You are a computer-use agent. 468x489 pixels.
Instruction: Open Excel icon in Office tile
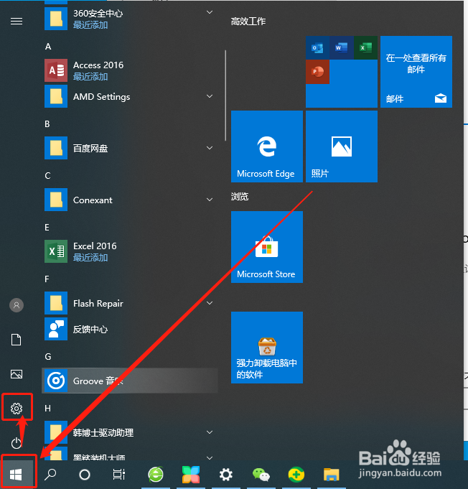coord(365,47)
